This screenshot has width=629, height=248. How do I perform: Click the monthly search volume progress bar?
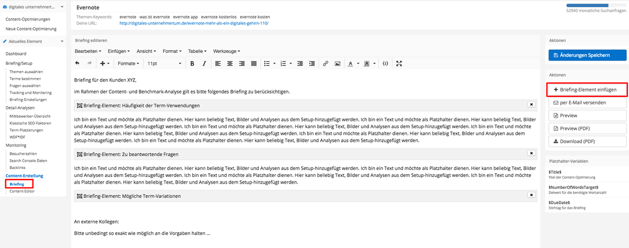coord(596,6)
